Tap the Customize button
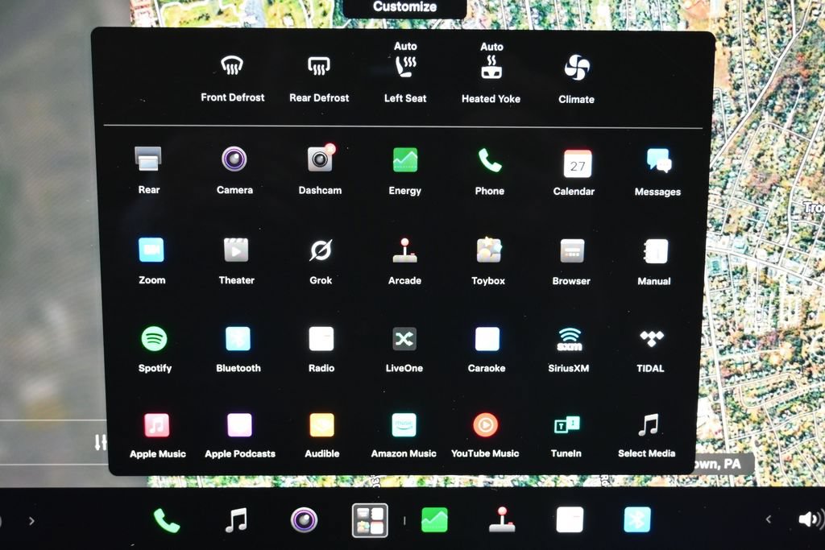The image size is (825, 550). (404, 7)
